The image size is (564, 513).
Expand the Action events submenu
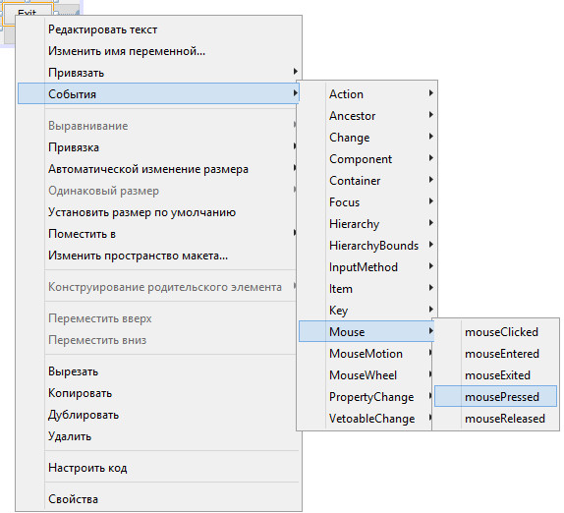tap(367, 94)
